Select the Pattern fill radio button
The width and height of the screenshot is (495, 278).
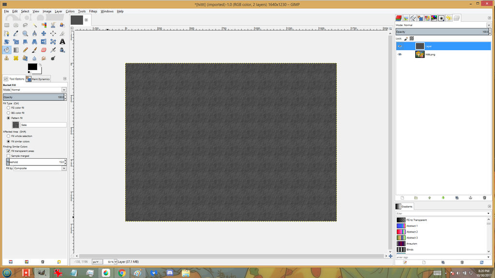point(9,118)
